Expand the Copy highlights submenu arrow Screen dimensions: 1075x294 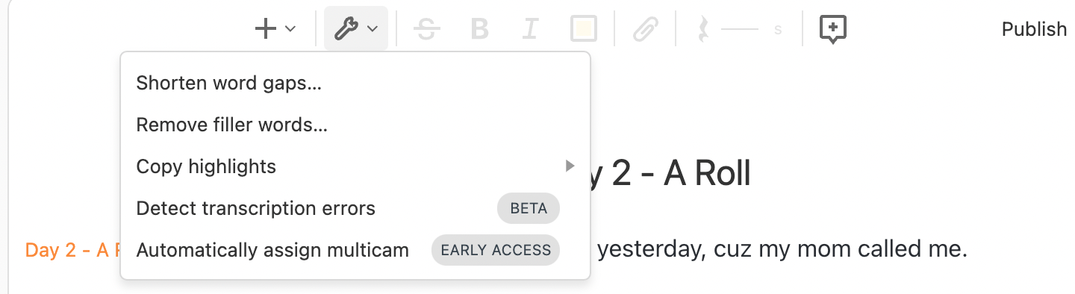click(x=570, y=166)
